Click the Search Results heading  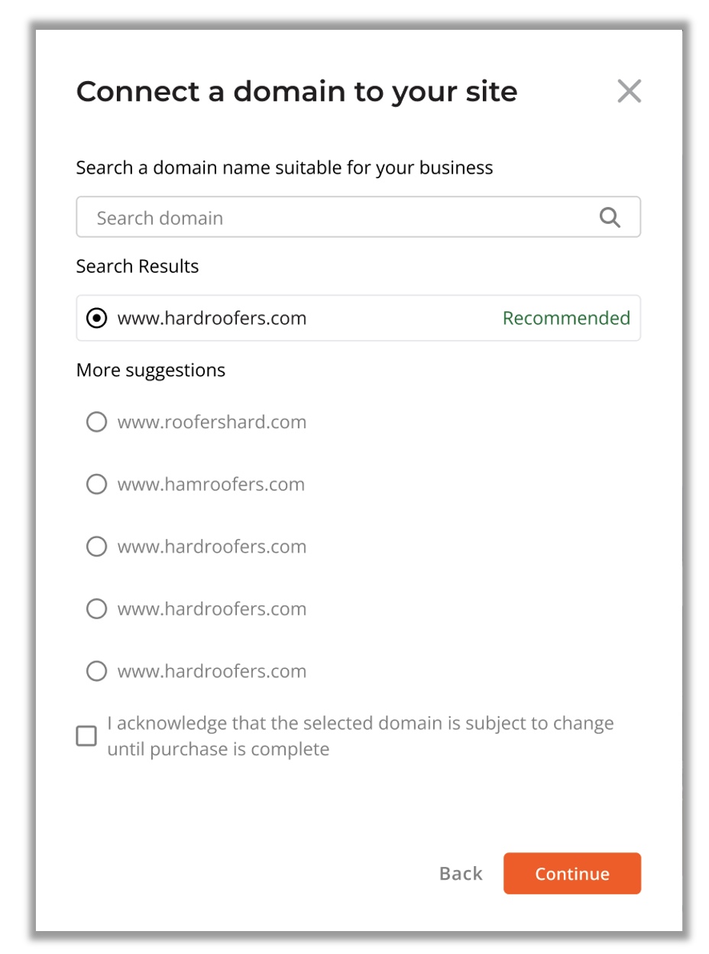(138, 267)
